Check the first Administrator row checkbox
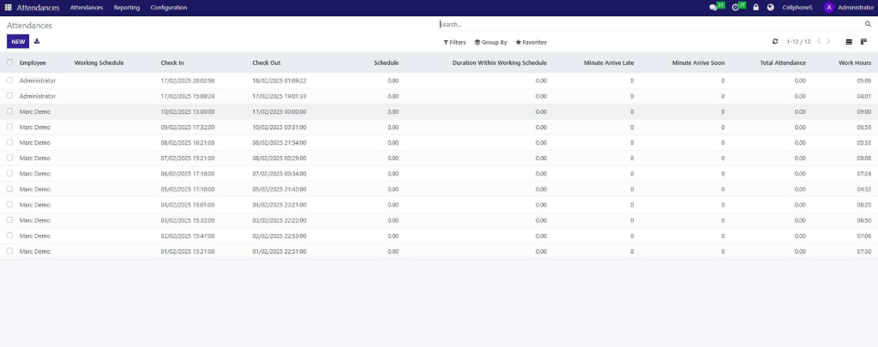The width and height of the screenshot is (878, 347). [x=10, y=81]
